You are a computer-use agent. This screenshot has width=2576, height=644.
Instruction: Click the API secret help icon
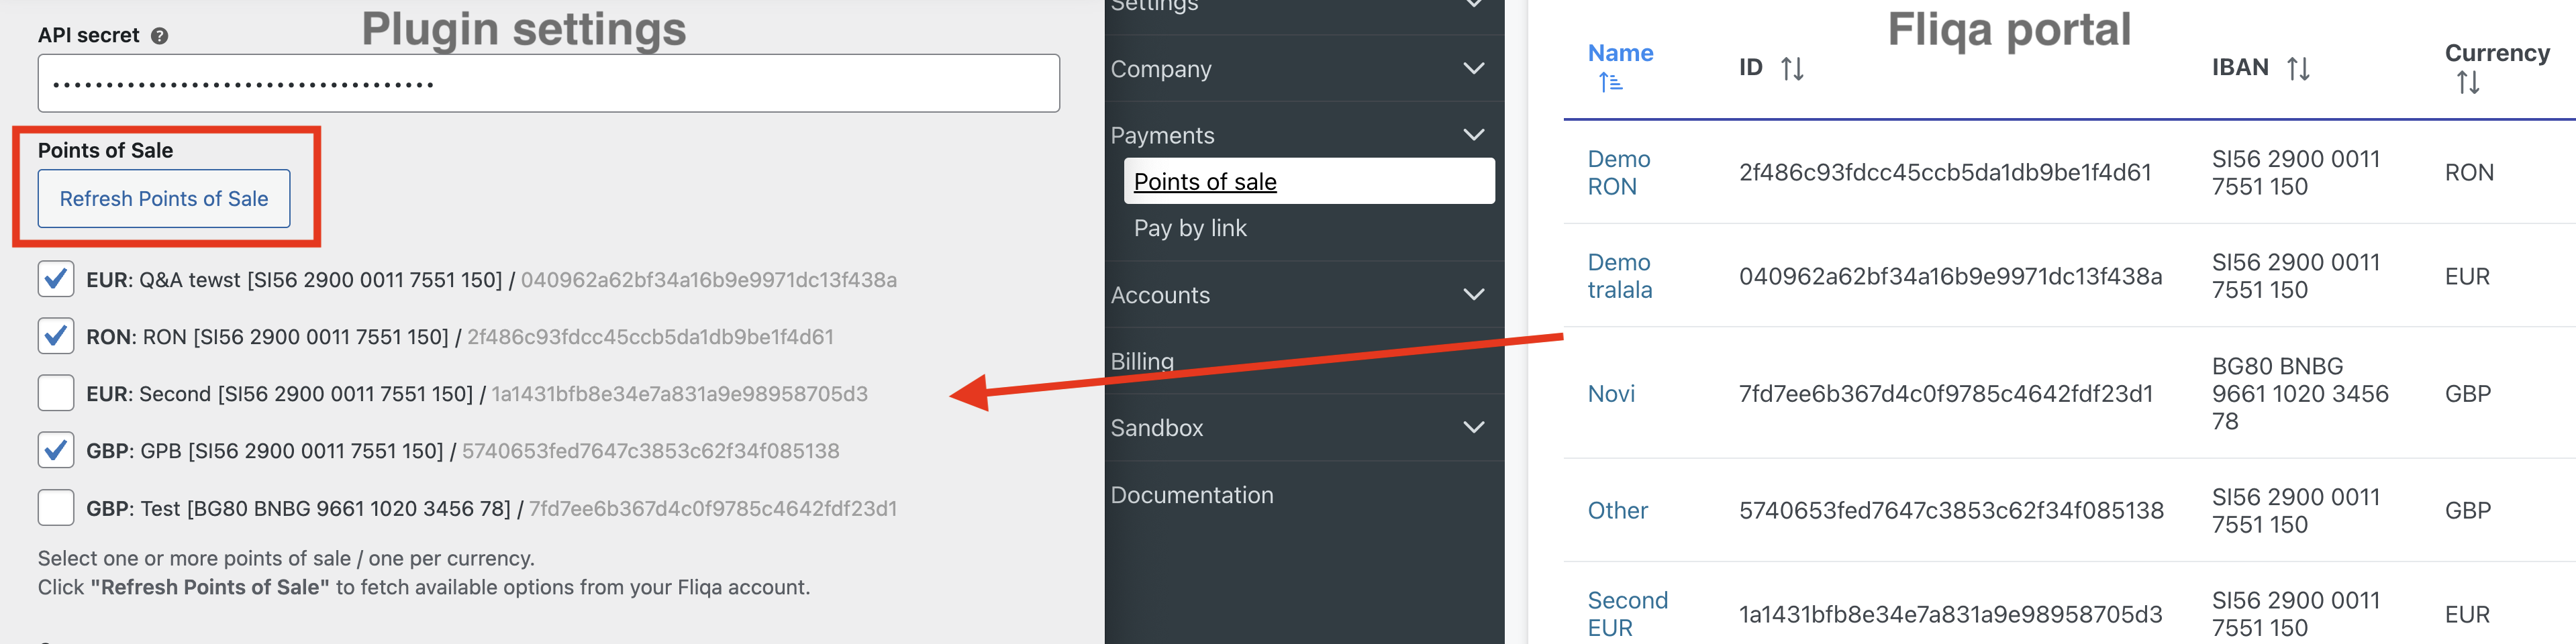pos(159,36)
